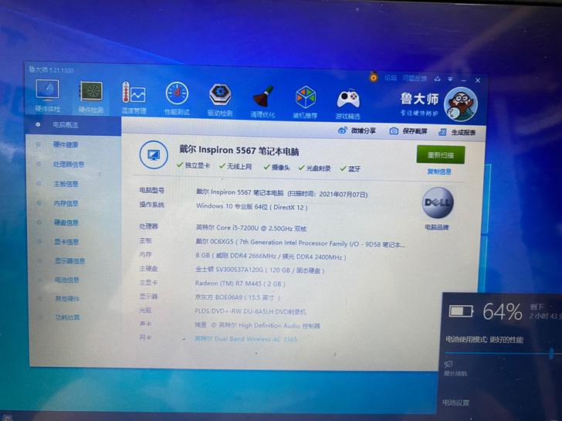Click the 复制信息 copy info link
Image resolution: width=562 pixels, height=421 pixels.
pyautogui.click(x=439, y=171)
